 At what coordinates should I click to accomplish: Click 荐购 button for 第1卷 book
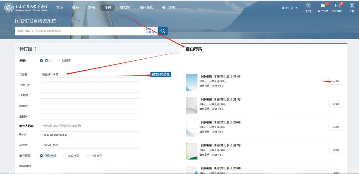coord(336,104)
